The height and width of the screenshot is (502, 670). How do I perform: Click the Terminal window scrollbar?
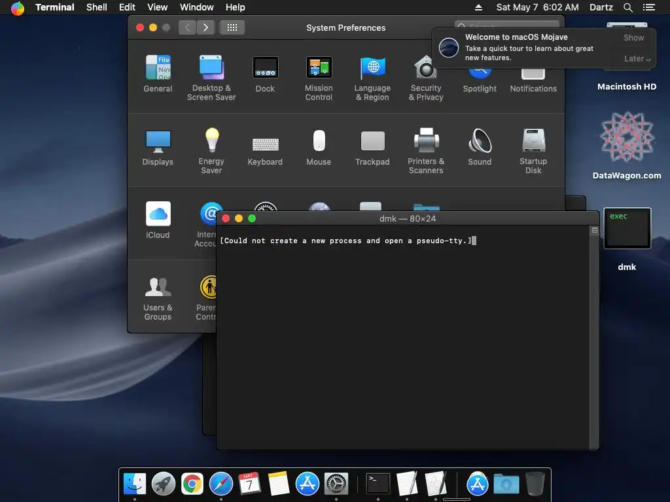(594, 337)
